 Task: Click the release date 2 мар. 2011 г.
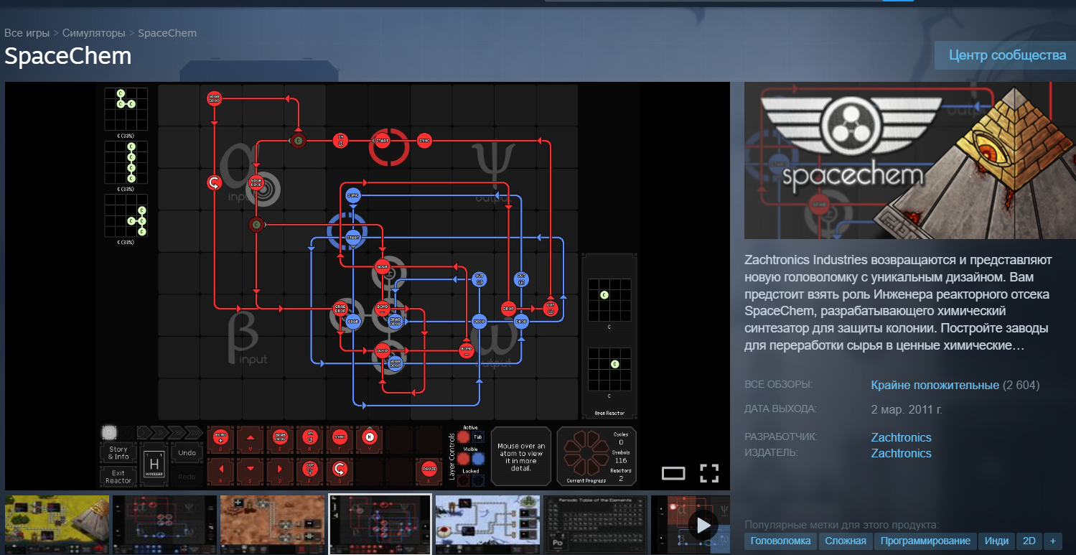pyautogui.click(x=906, y=409)
